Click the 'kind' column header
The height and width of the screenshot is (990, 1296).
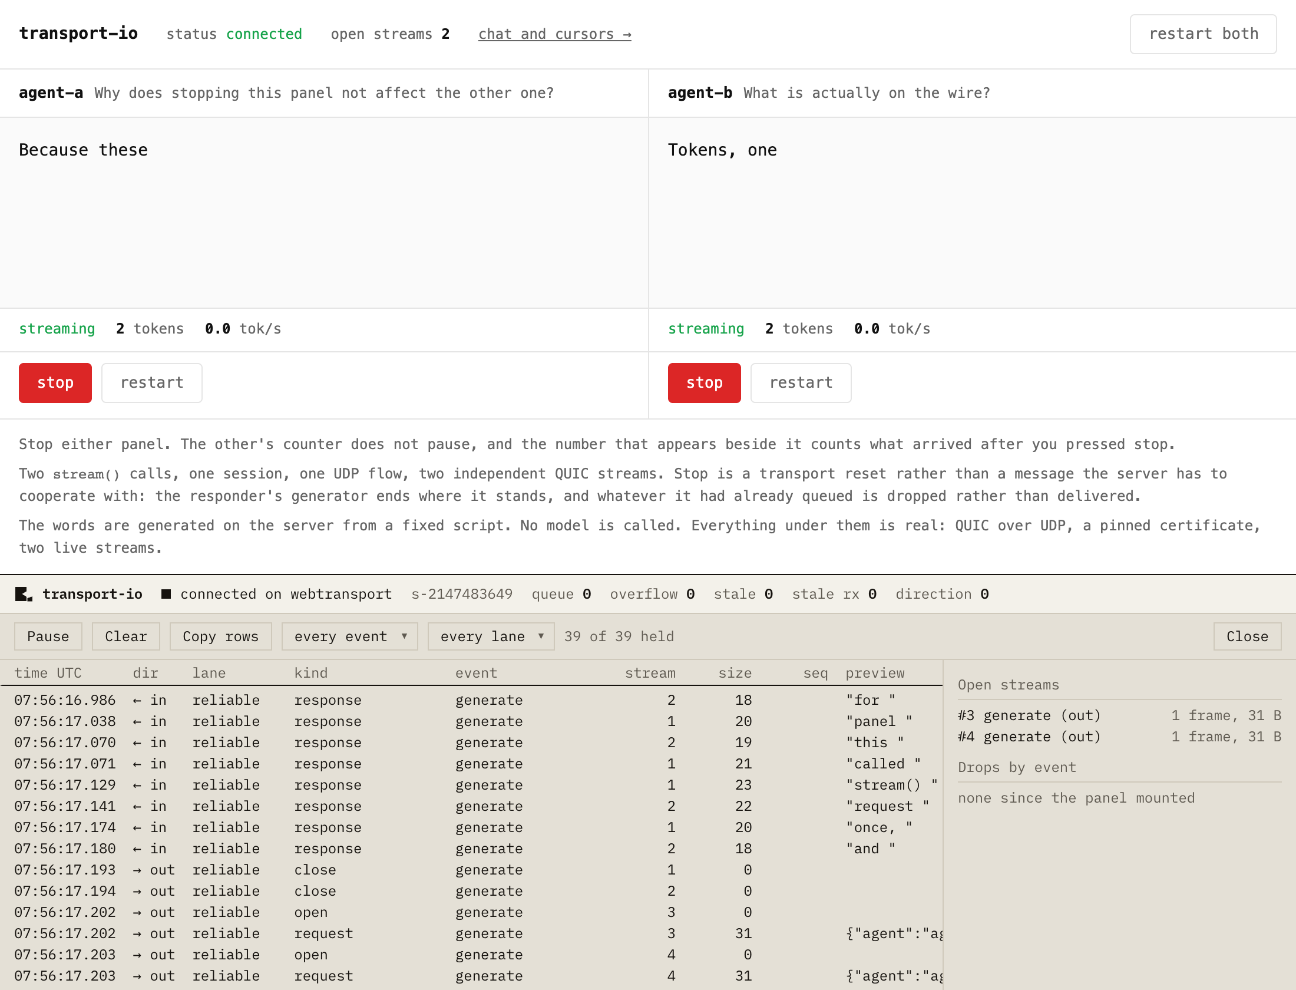[x=311, y=673]
